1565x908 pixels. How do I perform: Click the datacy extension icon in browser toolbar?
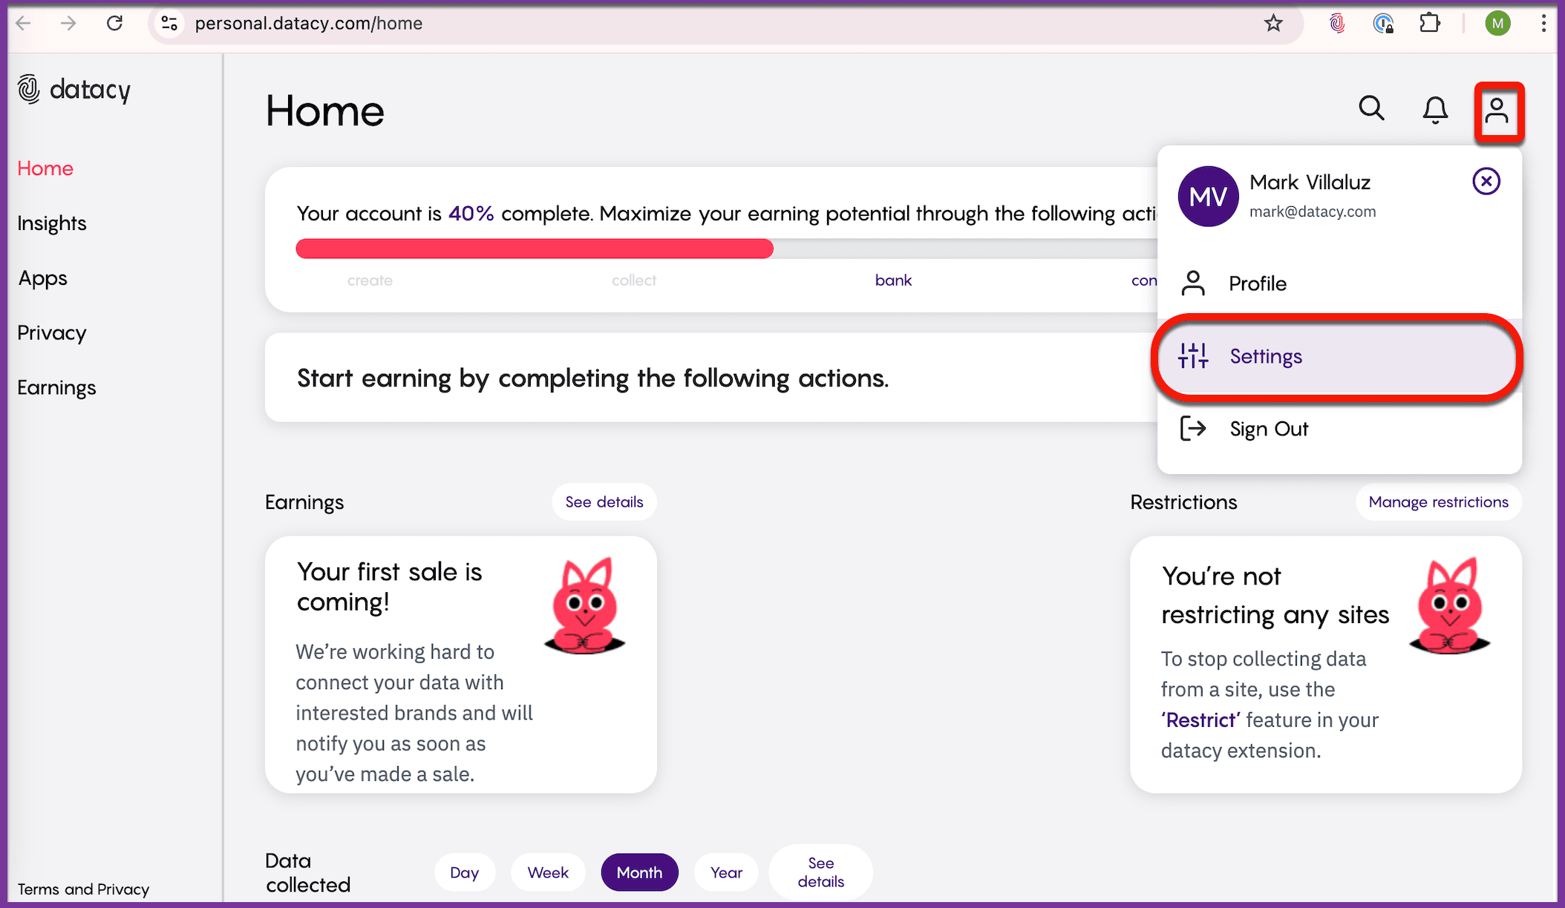pyautogui.click(x=1336, y=24)
